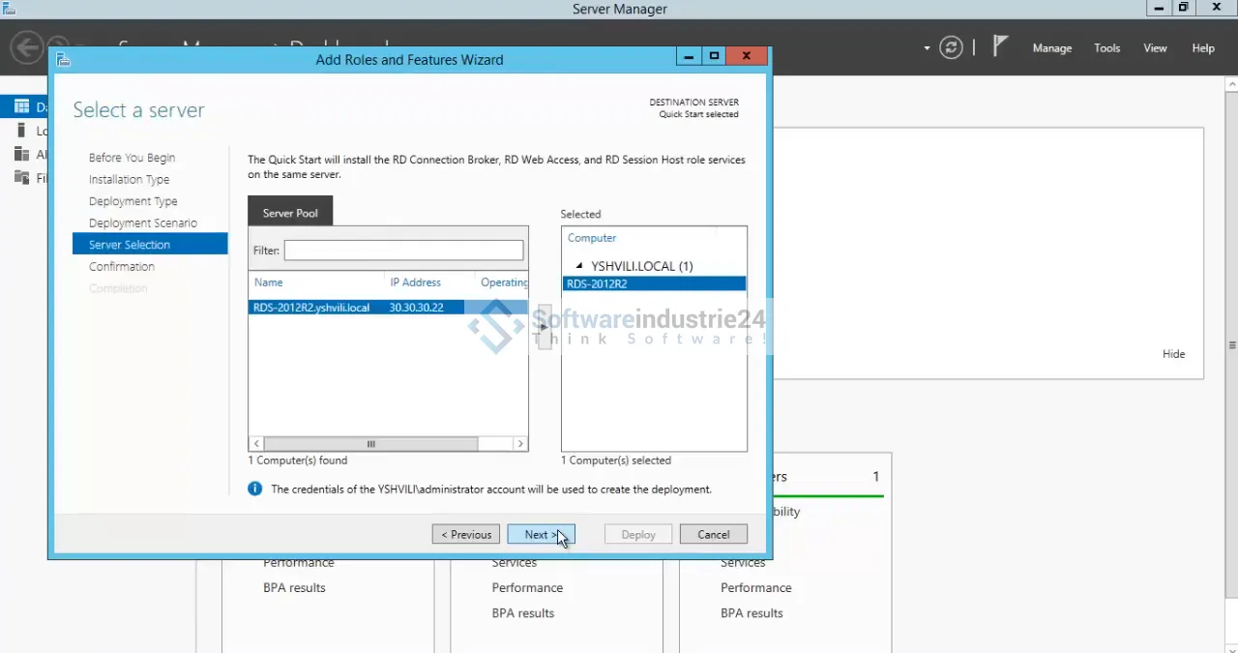Open the notifications flag icon

(1001, 46)
